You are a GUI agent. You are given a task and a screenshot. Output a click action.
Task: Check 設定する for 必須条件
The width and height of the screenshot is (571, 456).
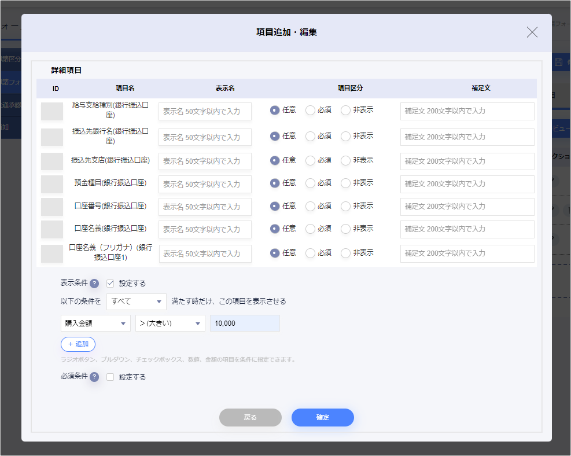coord(110,377)
